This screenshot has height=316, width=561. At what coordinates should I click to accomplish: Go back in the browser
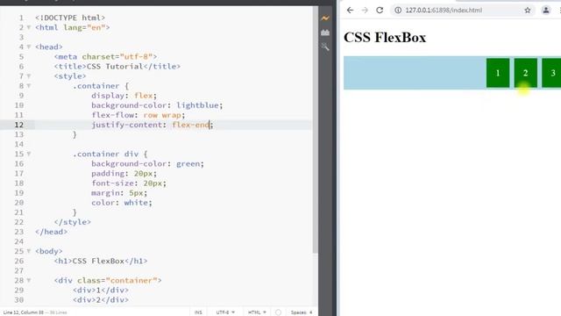pyautogui.click(x=350, y=10)
